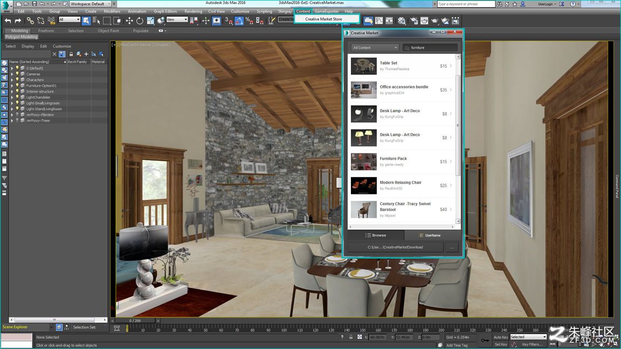Toggle the 3D Snaps icon
This screenshot has width=621, height=349.
[229, 20]
